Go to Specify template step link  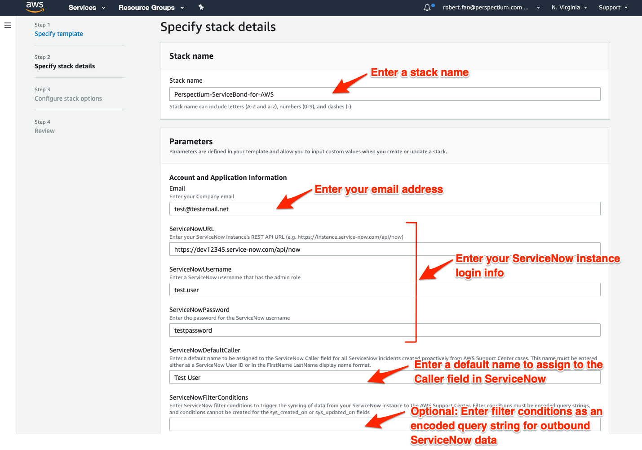59,34
